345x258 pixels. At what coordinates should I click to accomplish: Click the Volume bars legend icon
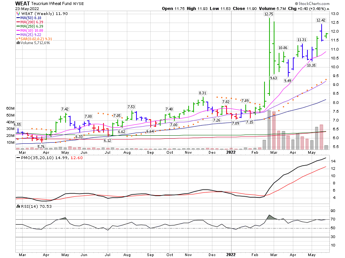[18, 43]
